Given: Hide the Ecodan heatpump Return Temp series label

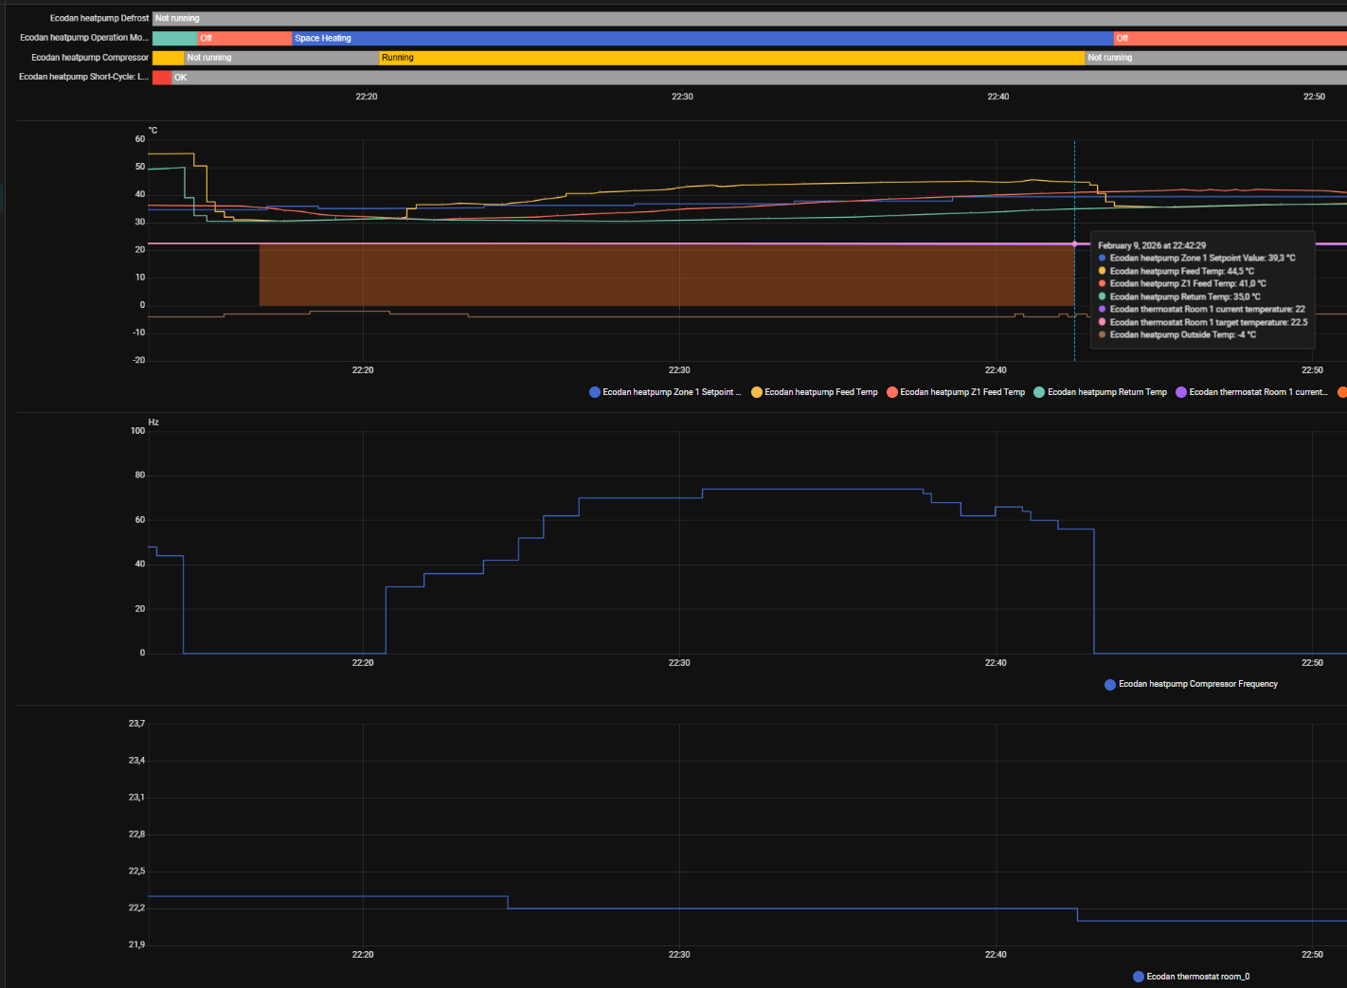Looking at the screenshot, I should point(1106,392).
